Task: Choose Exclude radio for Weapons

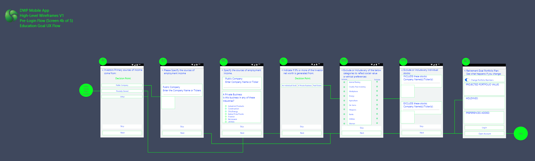Action: coord(377,109)
